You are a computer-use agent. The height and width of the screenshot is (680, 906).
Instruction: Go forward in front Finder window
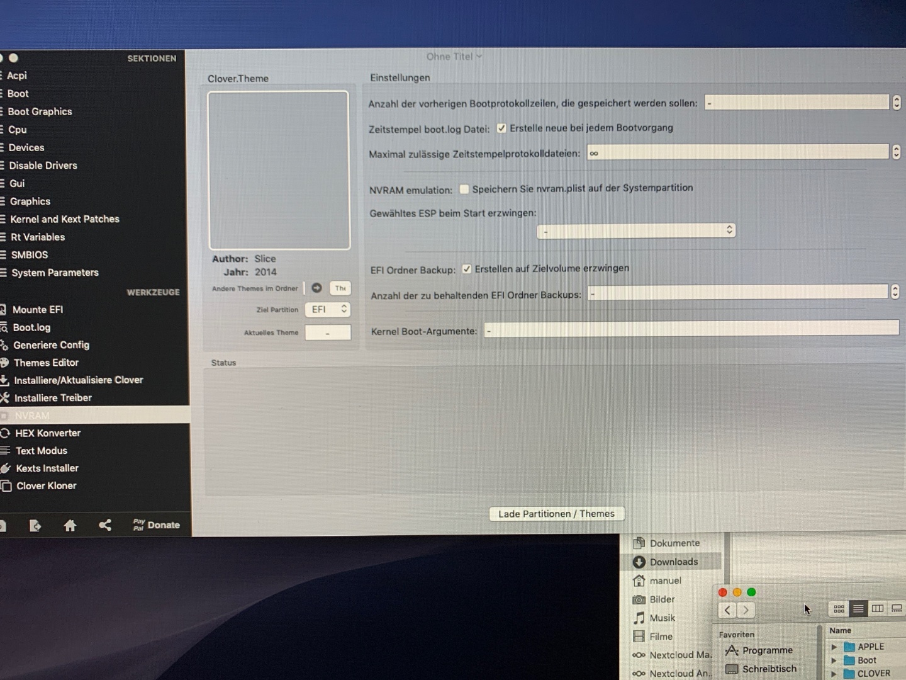pos(746,610)
